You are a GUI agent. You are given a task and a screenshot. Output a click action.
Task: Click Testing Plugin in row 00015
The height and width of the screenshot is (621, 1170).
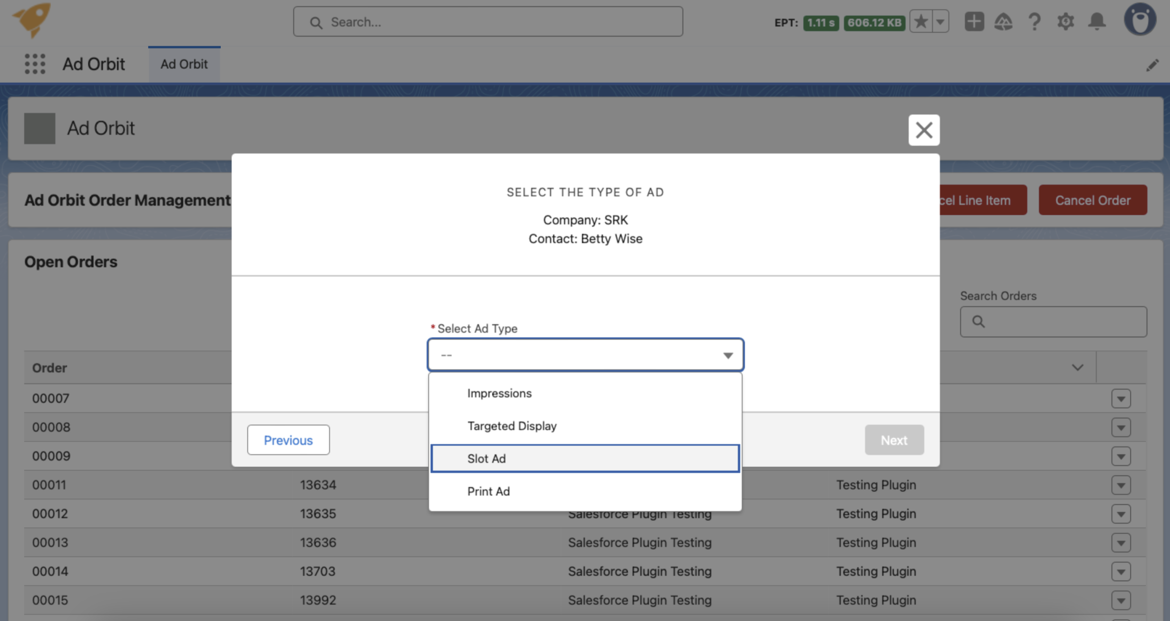tap(876, 600)
